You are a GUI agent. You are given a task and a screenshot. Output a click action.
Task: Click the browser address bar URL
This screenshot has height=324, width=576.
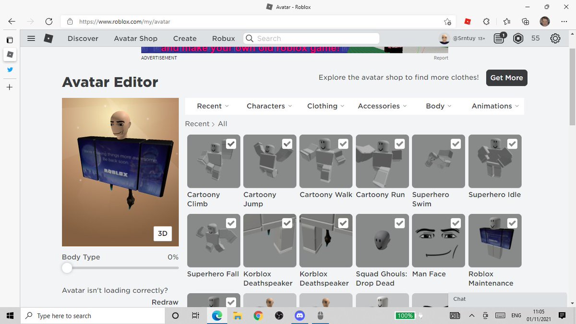[125, 22]
